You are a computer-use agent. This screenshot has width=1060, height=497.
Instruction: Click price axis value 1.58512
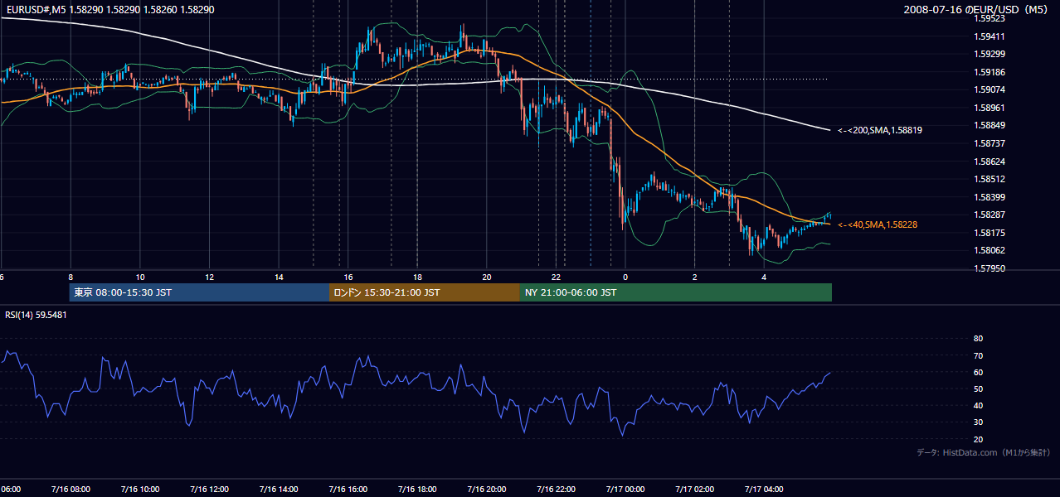(x=989, y=179)
